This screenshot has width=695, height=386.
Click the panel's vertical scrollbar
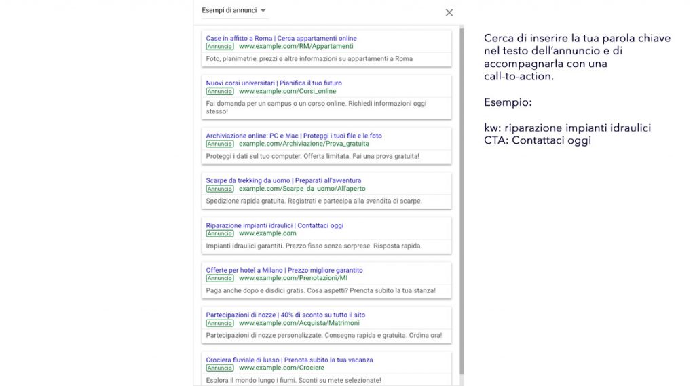click(462, 201)
